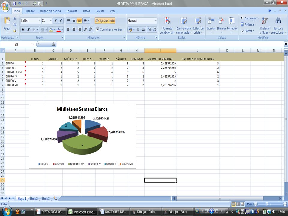Click the Pegar paste icon
This screenshot has width=288, height=216.
point(7,21)
